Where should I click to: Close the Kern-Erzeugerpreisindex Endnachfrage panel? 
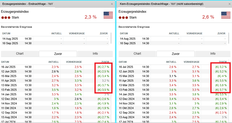(x=229, y=4)
